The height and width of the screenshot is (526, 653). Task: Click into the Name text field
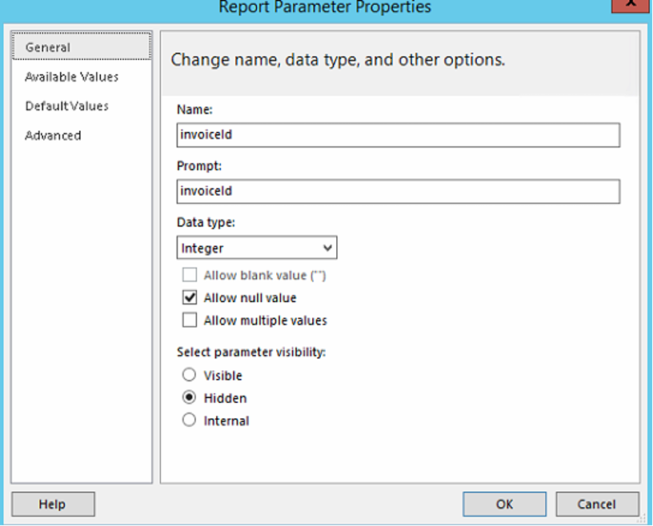pos(398,135)
